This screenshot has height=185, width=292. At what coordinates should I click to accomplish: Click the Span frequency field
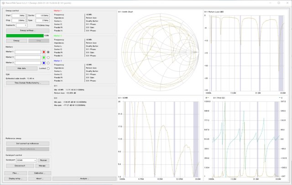(42, 21)
